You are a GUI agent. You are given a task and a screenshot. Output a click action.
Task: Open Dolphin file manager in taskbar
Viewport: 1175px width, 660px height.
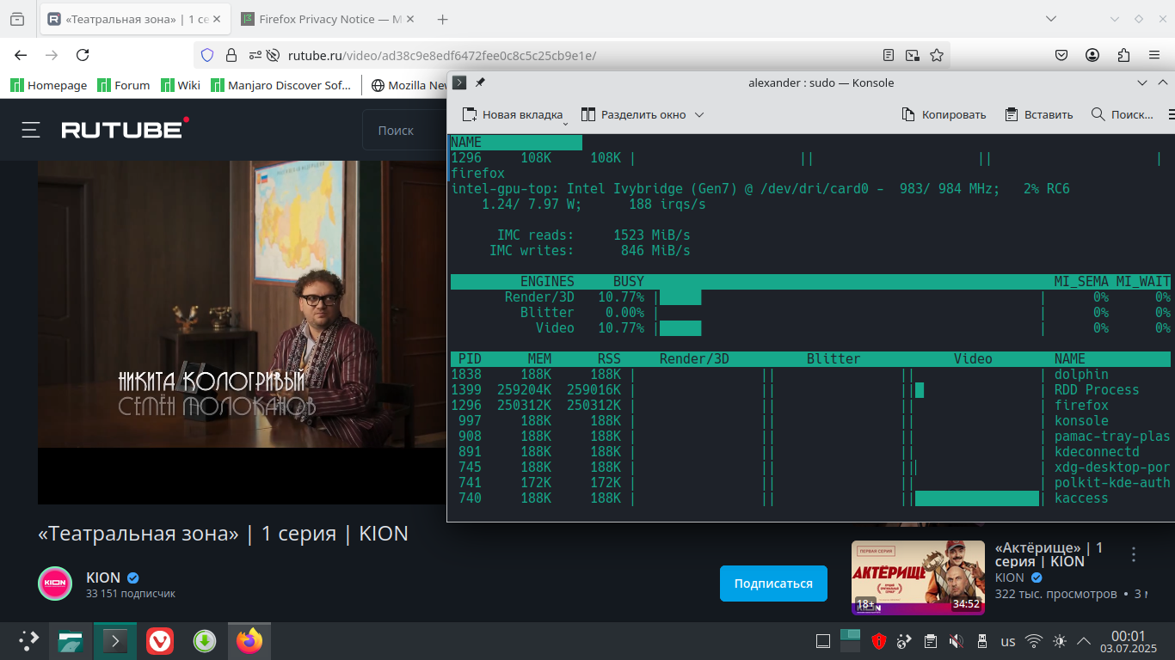click(71, 641)
